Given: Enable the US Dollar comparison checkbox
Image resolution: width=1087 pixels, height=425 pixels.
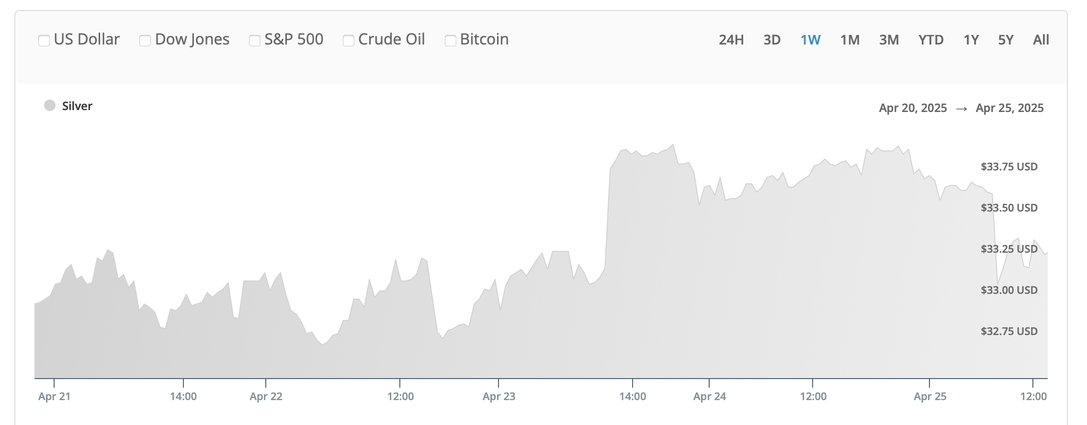Looking at the screenshot, I should click(44, 41).
